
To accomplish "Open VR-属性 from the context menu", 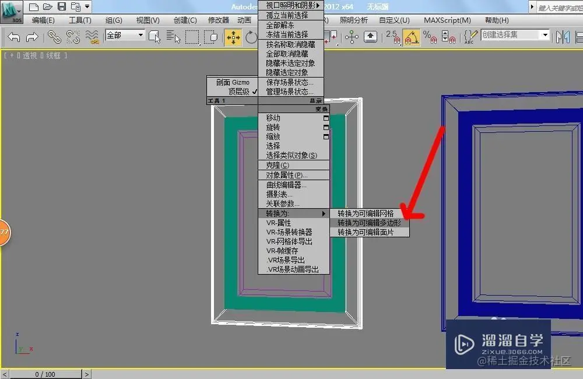I will (x=293, y=223).
